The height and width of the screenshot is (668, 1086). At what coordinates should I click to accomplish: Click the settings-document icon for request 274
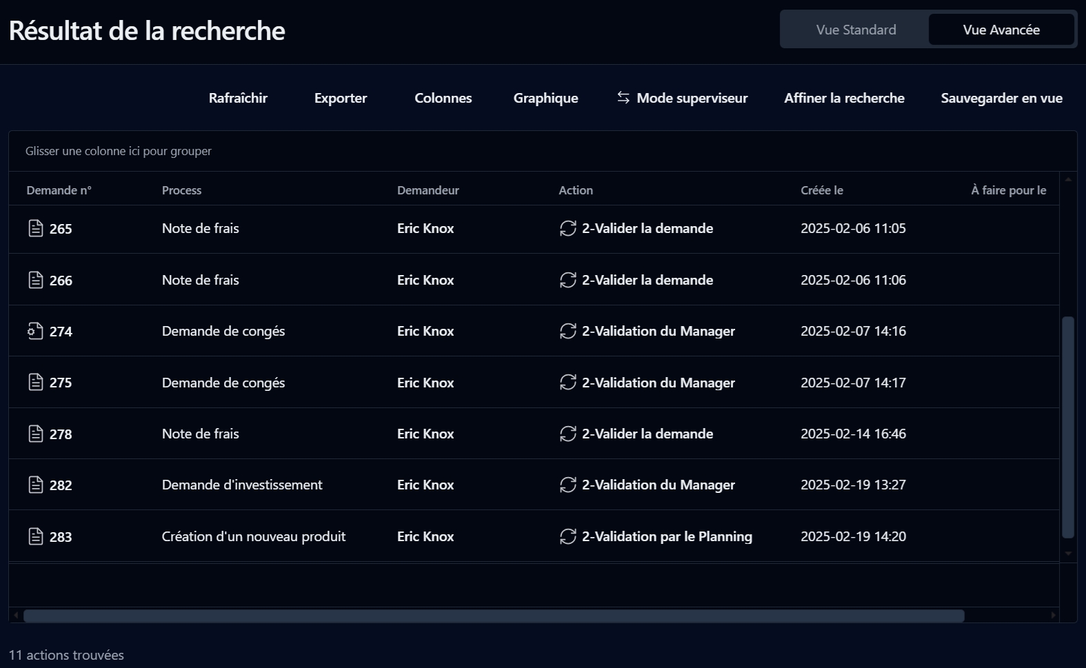(36, 331)
